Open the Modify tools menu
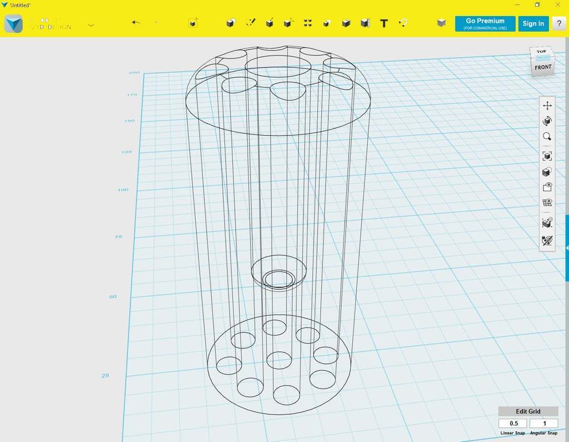 coord(289,23)
